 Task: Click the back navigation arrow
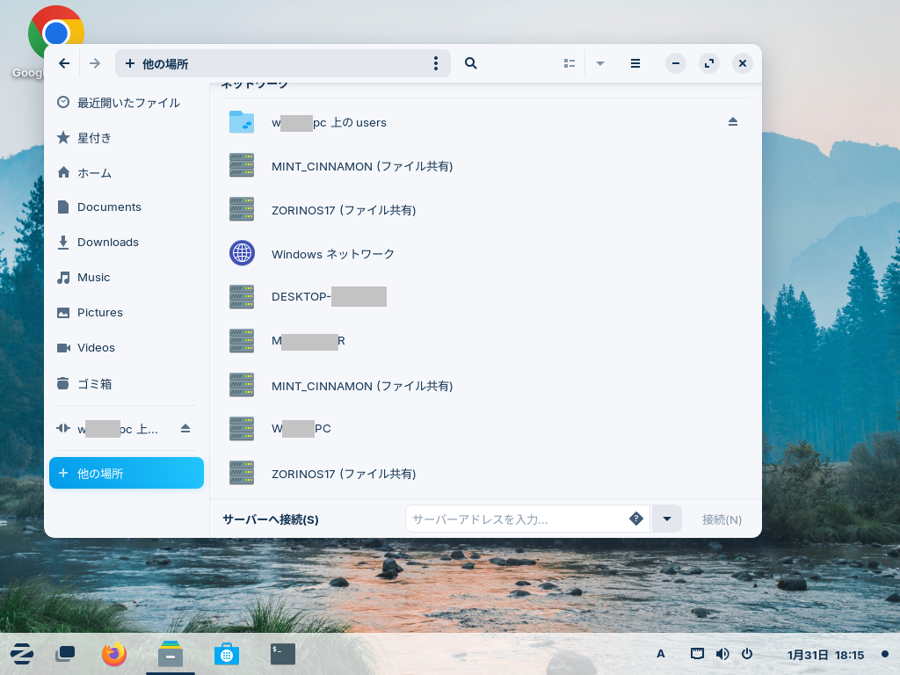pos(64,63)
